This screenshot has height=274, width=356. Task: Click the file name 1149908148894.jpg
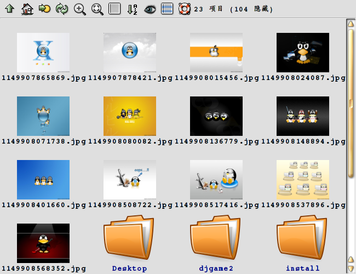tap(303, 142)
